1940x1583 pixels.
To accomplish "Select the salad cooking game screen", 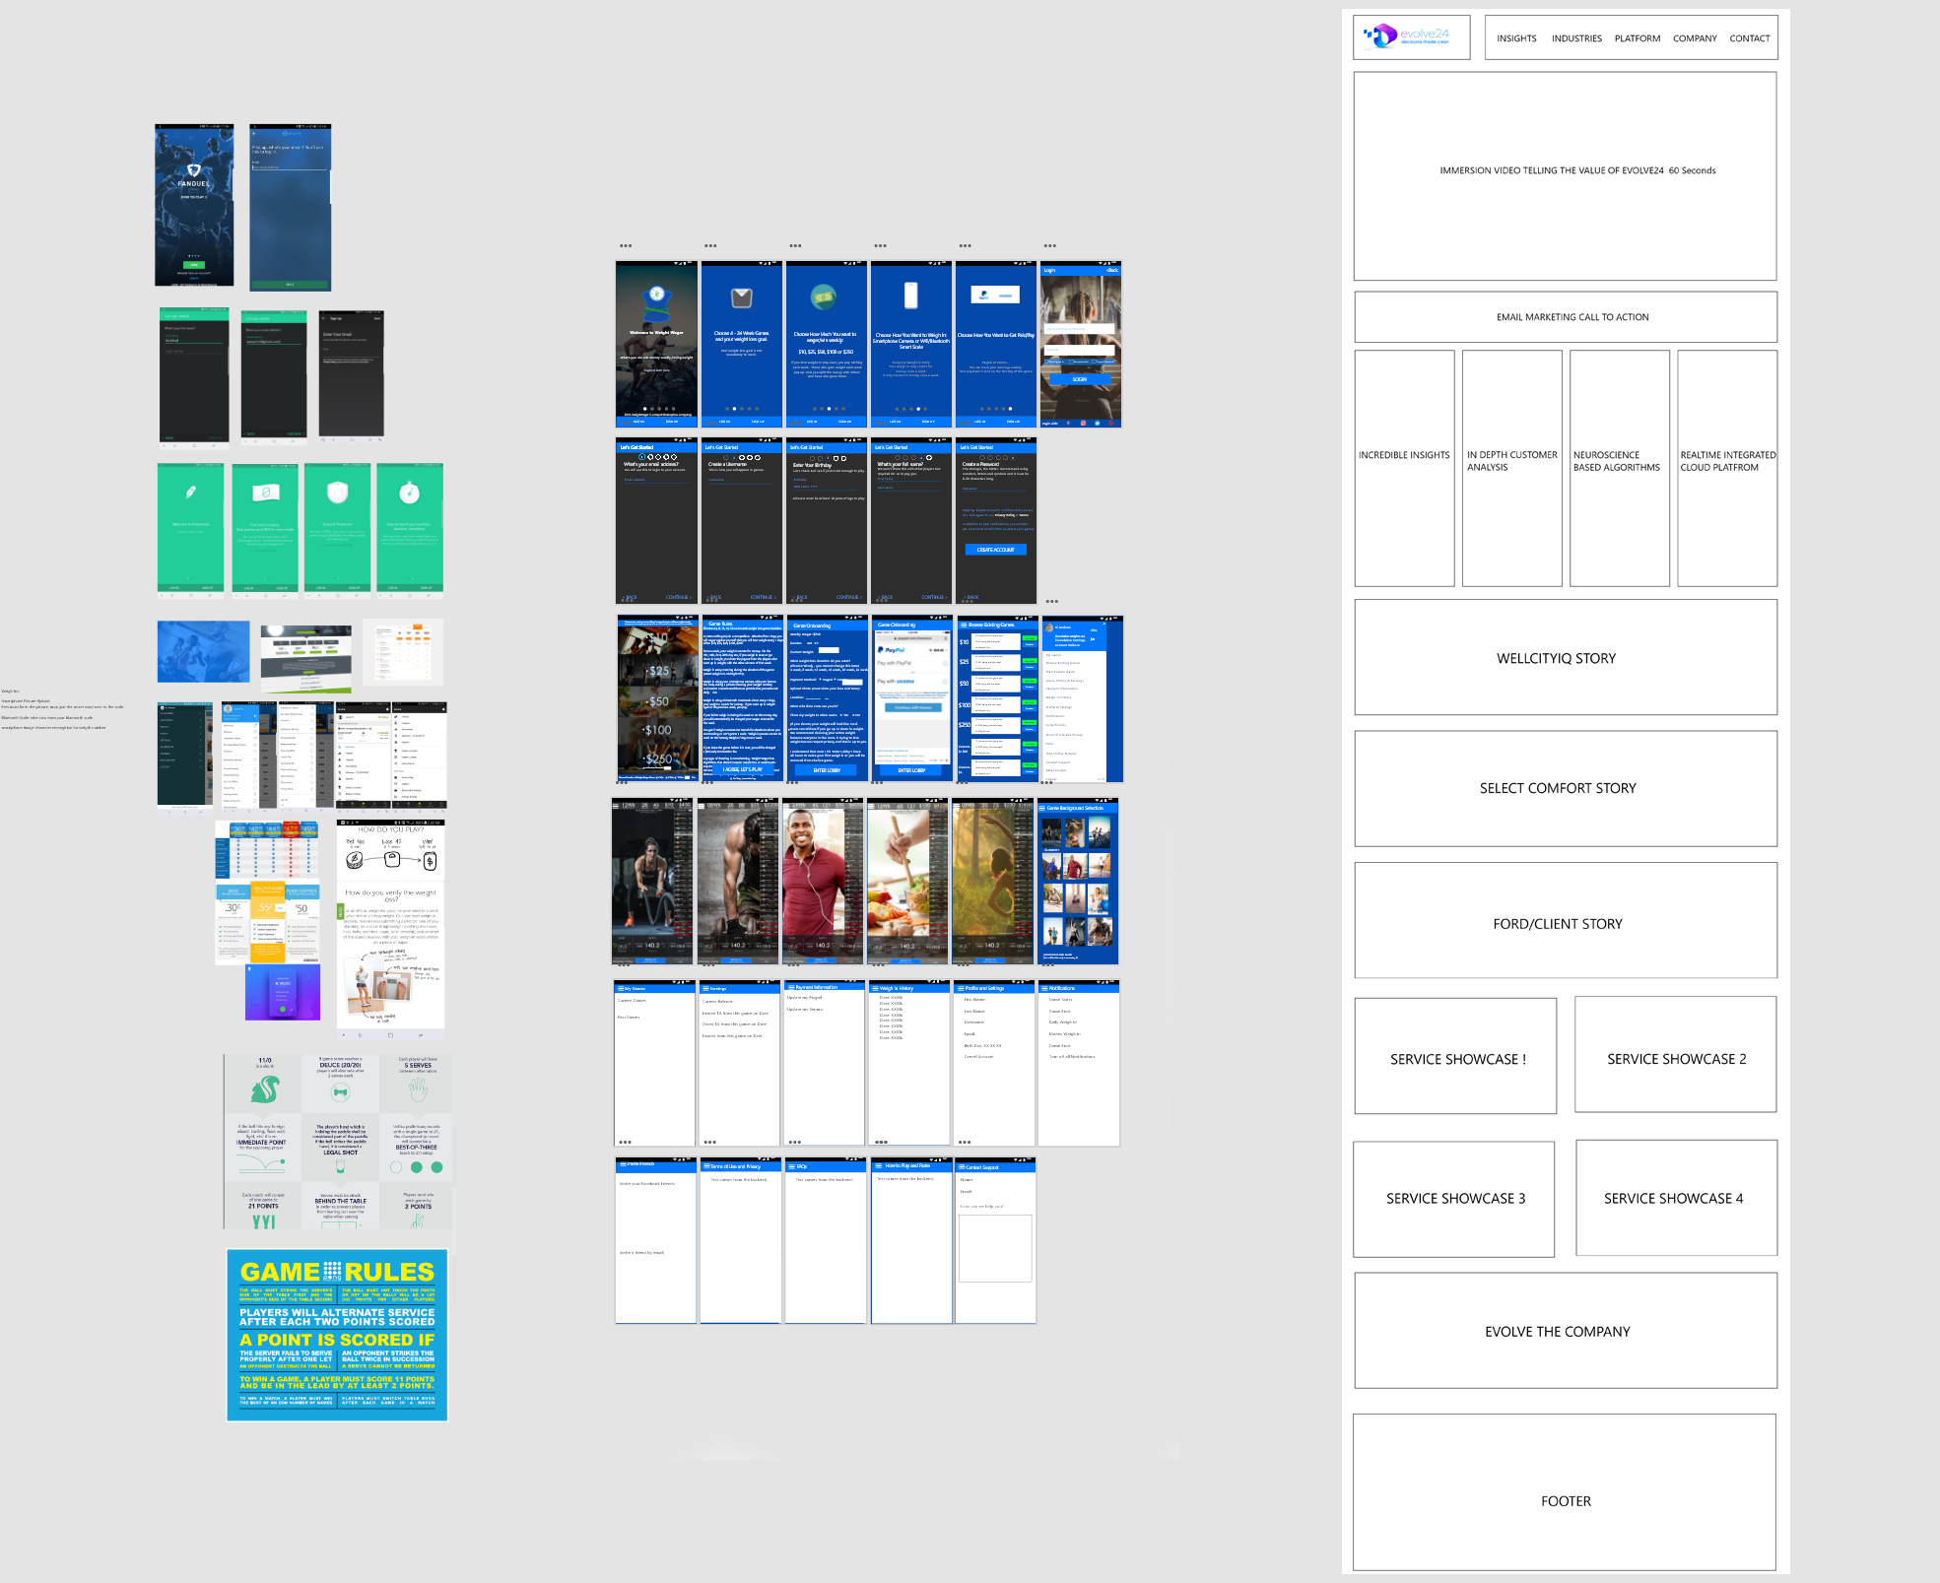I will 906,882.
